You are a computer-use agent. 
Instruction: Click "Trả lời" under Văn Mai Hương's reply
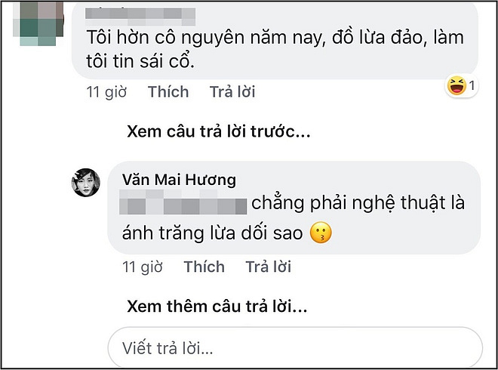click(269, 267)
